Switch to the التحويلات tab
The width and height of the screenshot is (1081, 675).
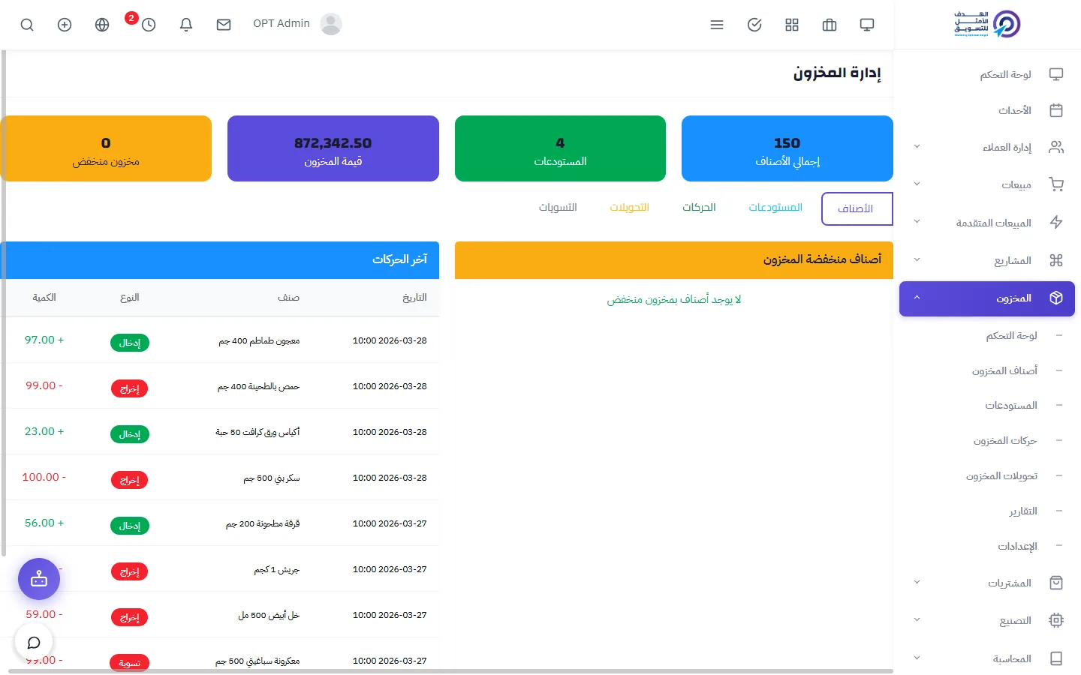point(629,208)
